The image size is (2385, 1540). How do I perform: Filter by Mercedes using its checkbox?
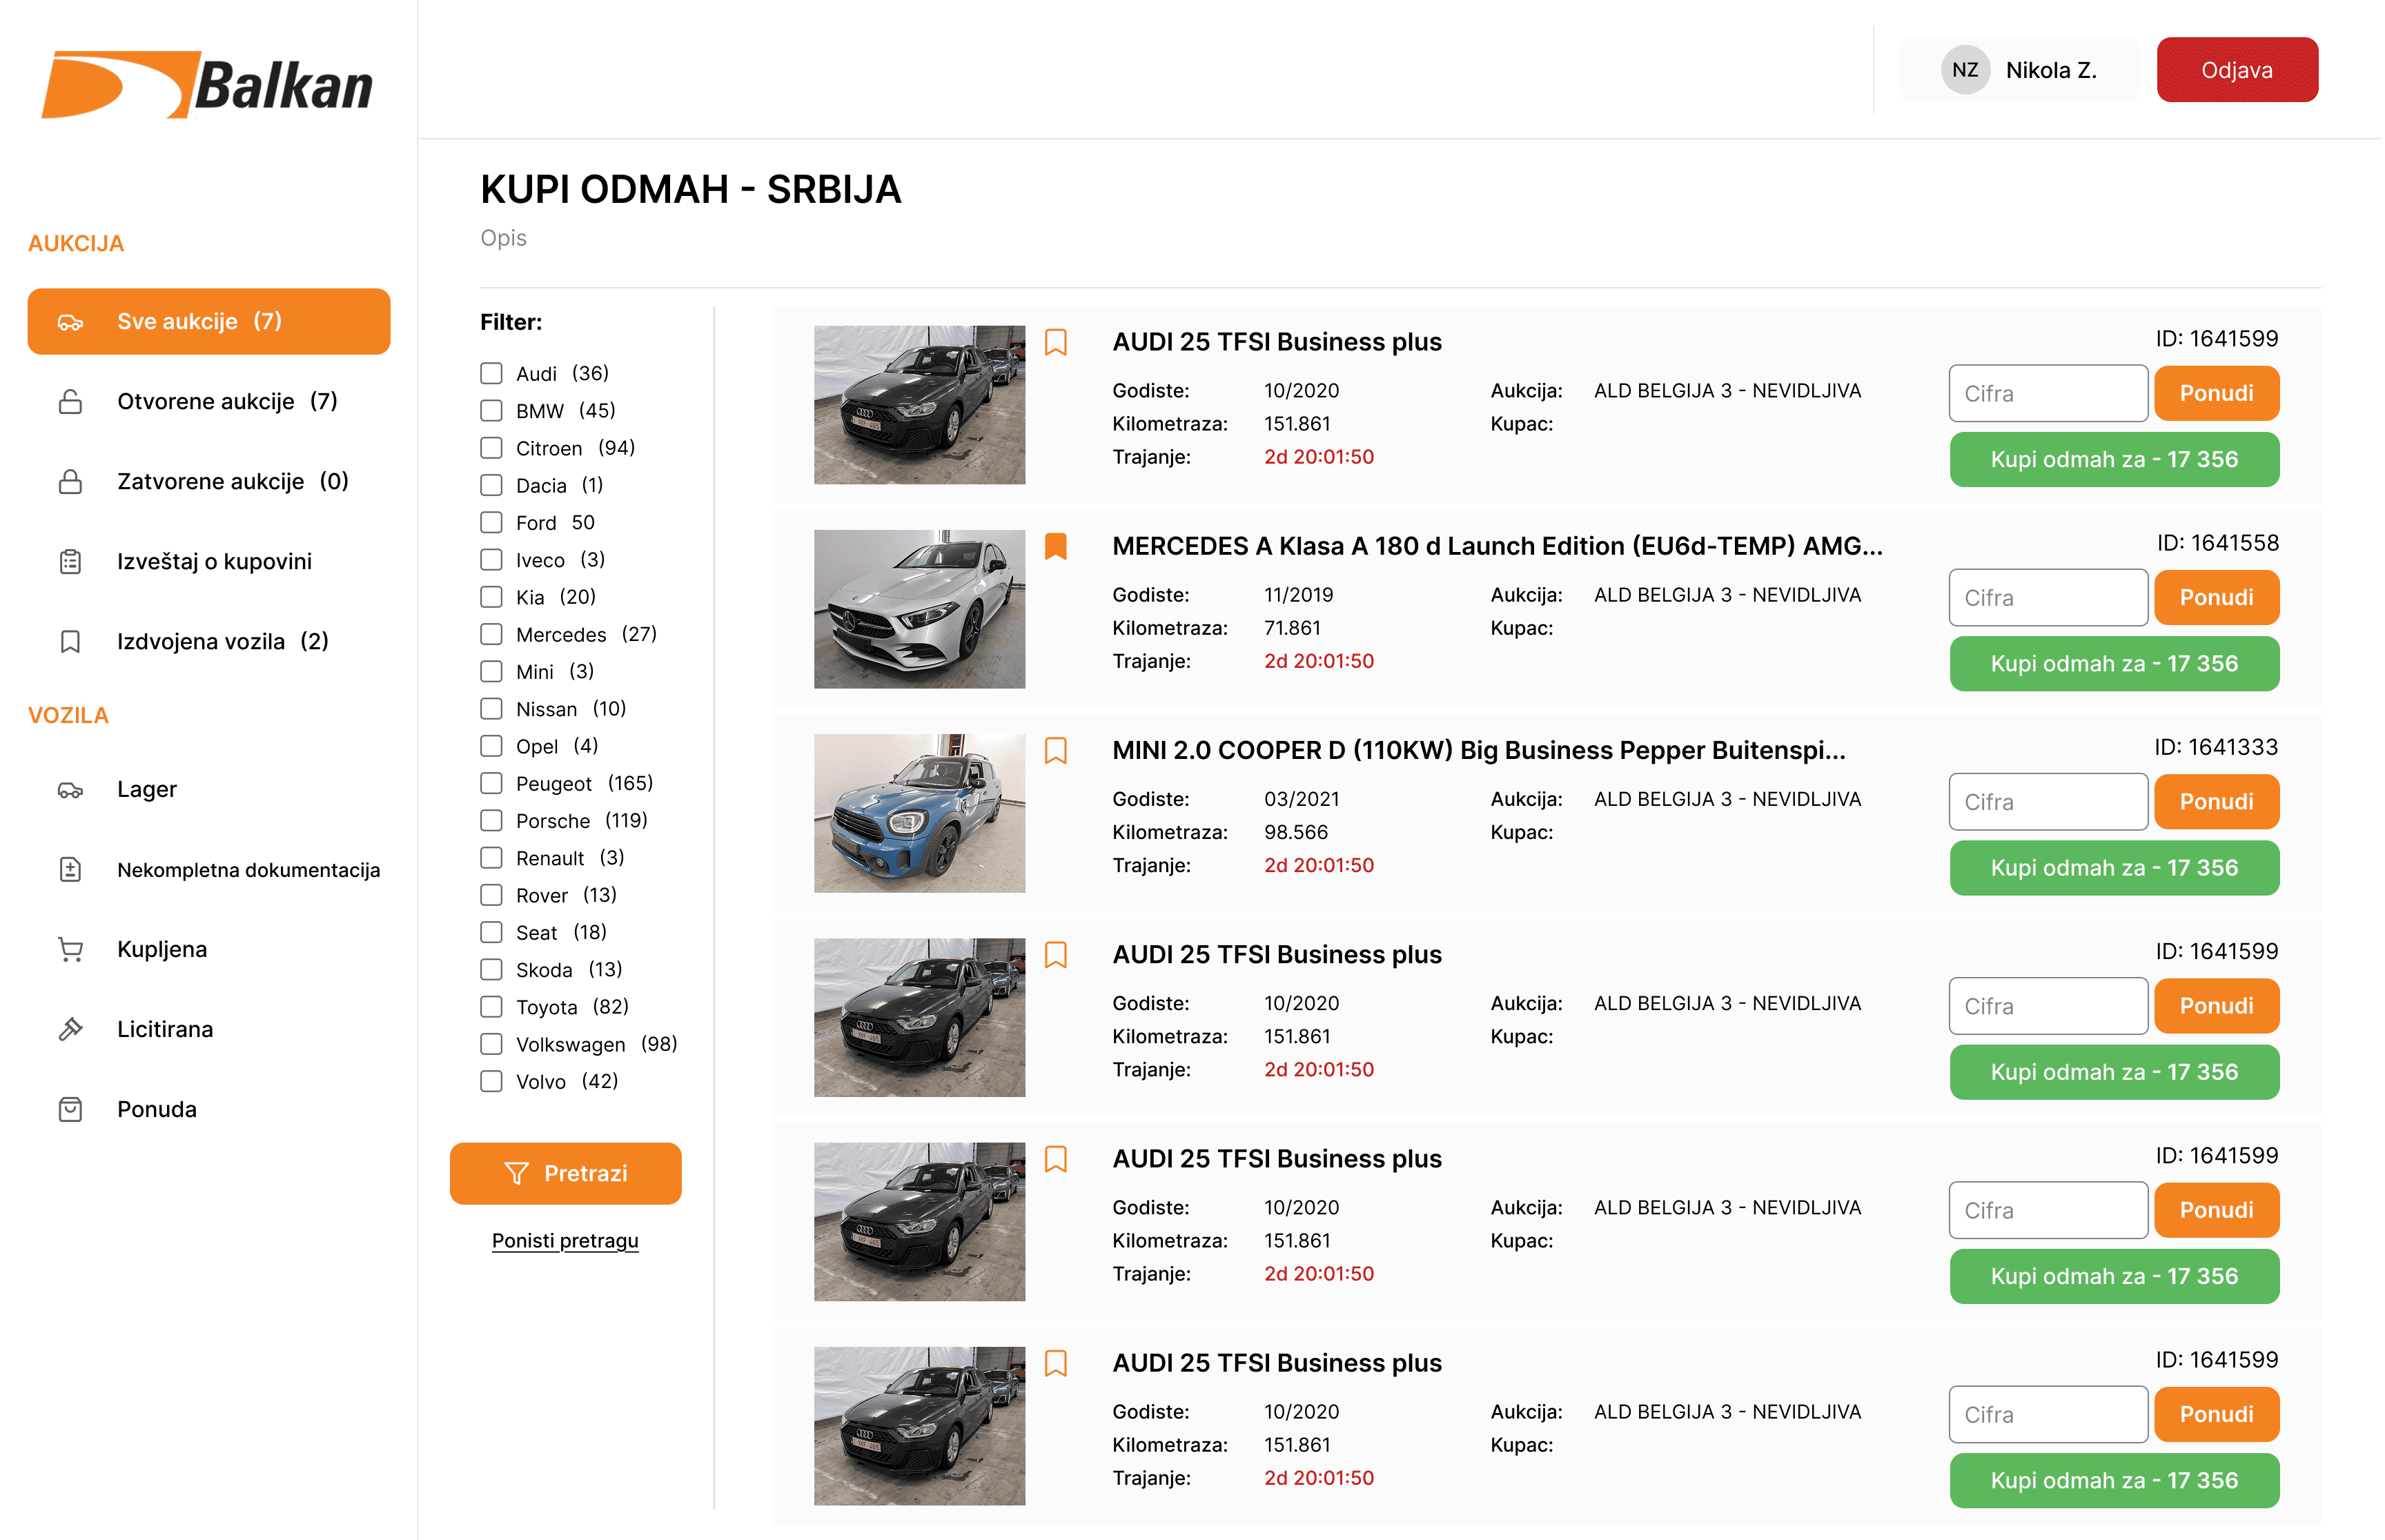point(491,634)
